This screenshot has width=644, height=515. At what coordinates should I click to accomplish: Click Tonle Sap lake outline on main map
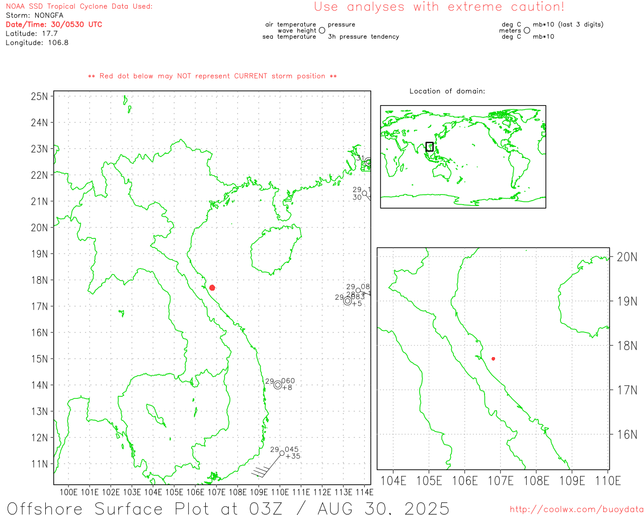tap(155, 415)
